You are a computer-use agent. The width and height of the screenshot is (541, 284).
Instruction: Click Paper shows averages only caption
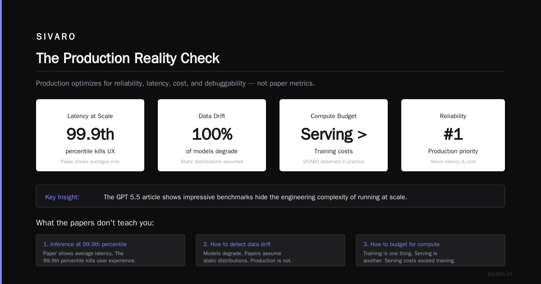pyautogui.click(x=90, y=161)
